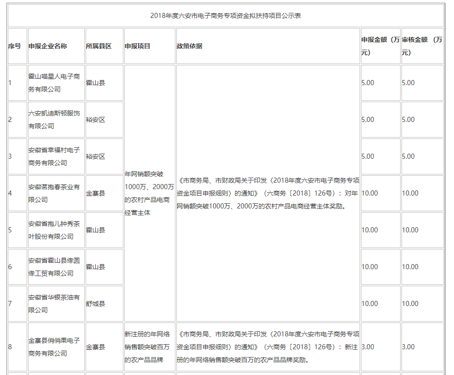Select "裕安区" in the 六安凯迪斯顿服饰 row
Viewport: 454px width, 375px height.
96,120
